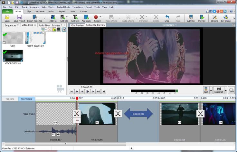Click the Transition toolbar icon
The image size is (237, 152).
(x=142, y=18)
